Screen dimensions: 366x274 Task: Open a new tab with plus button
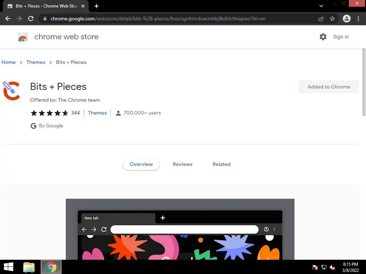coord(97,6)
